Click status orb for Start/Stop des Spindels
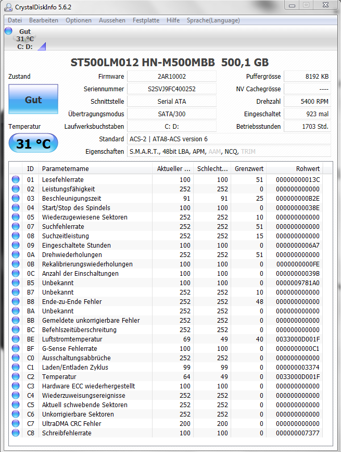Viewport: 341px width, 452px height. (16, 207)
